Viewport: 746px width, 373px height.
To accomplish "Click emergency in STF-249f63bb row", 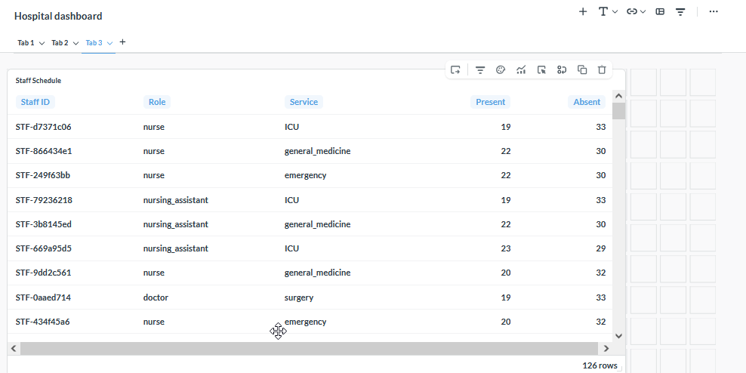I will click(x=306, y=176).
